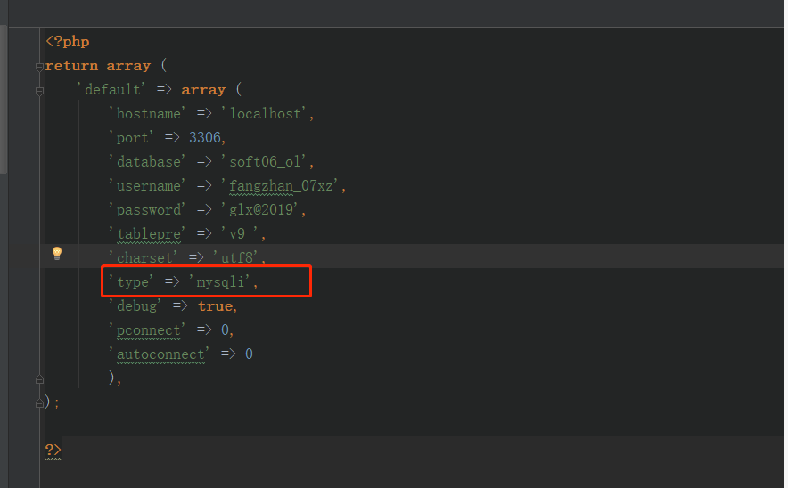Image resolution: width=788 pixels, height=488 pixels.
Task: Click the 'hostname' key
Action: click(147, 113)
